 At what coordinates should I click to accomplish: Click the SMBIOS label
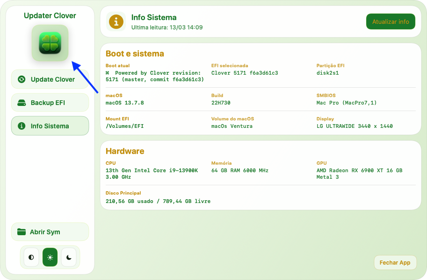(326, 95)
